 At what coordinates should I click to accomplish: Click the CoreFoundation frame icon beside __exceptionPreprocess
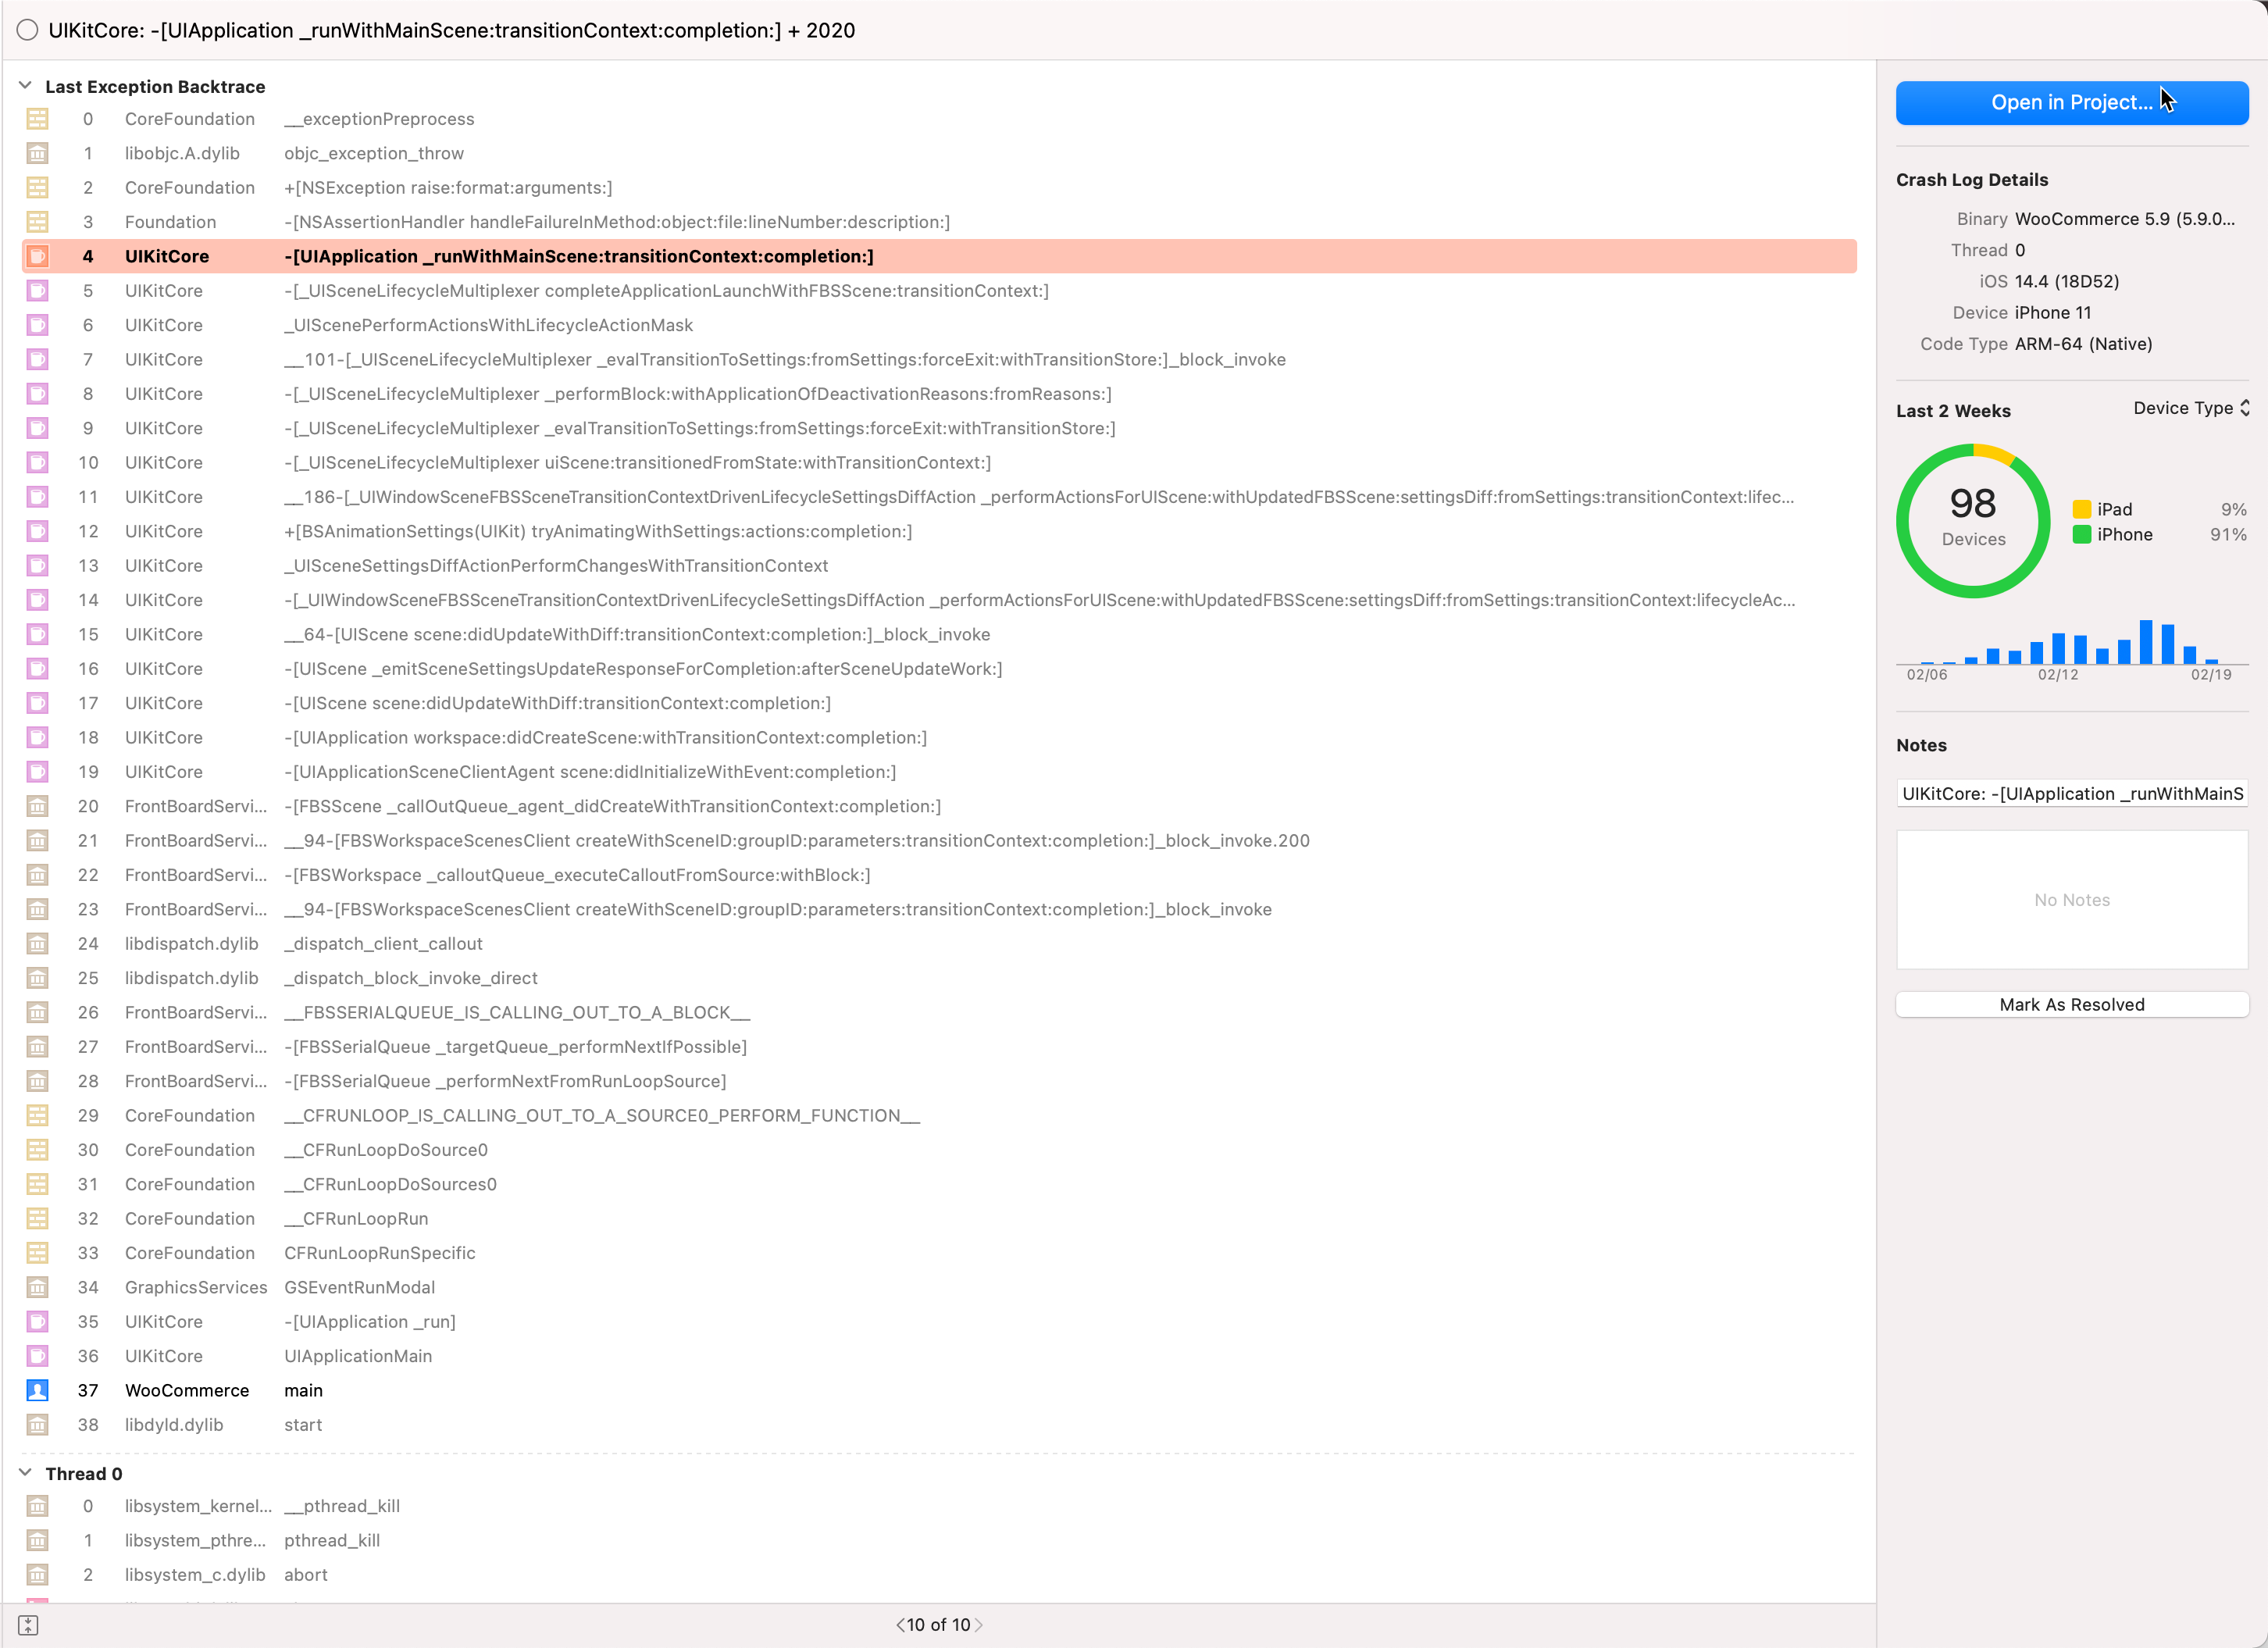pos(37,118)
